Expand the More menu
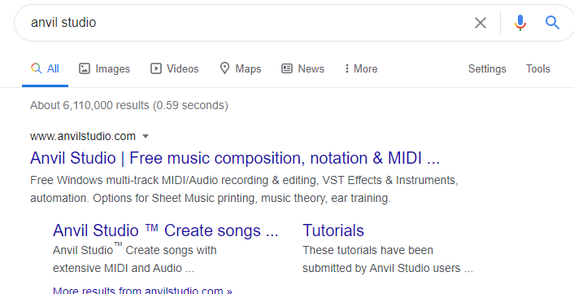This screenshot has width=574, height=294. [361, 69]
